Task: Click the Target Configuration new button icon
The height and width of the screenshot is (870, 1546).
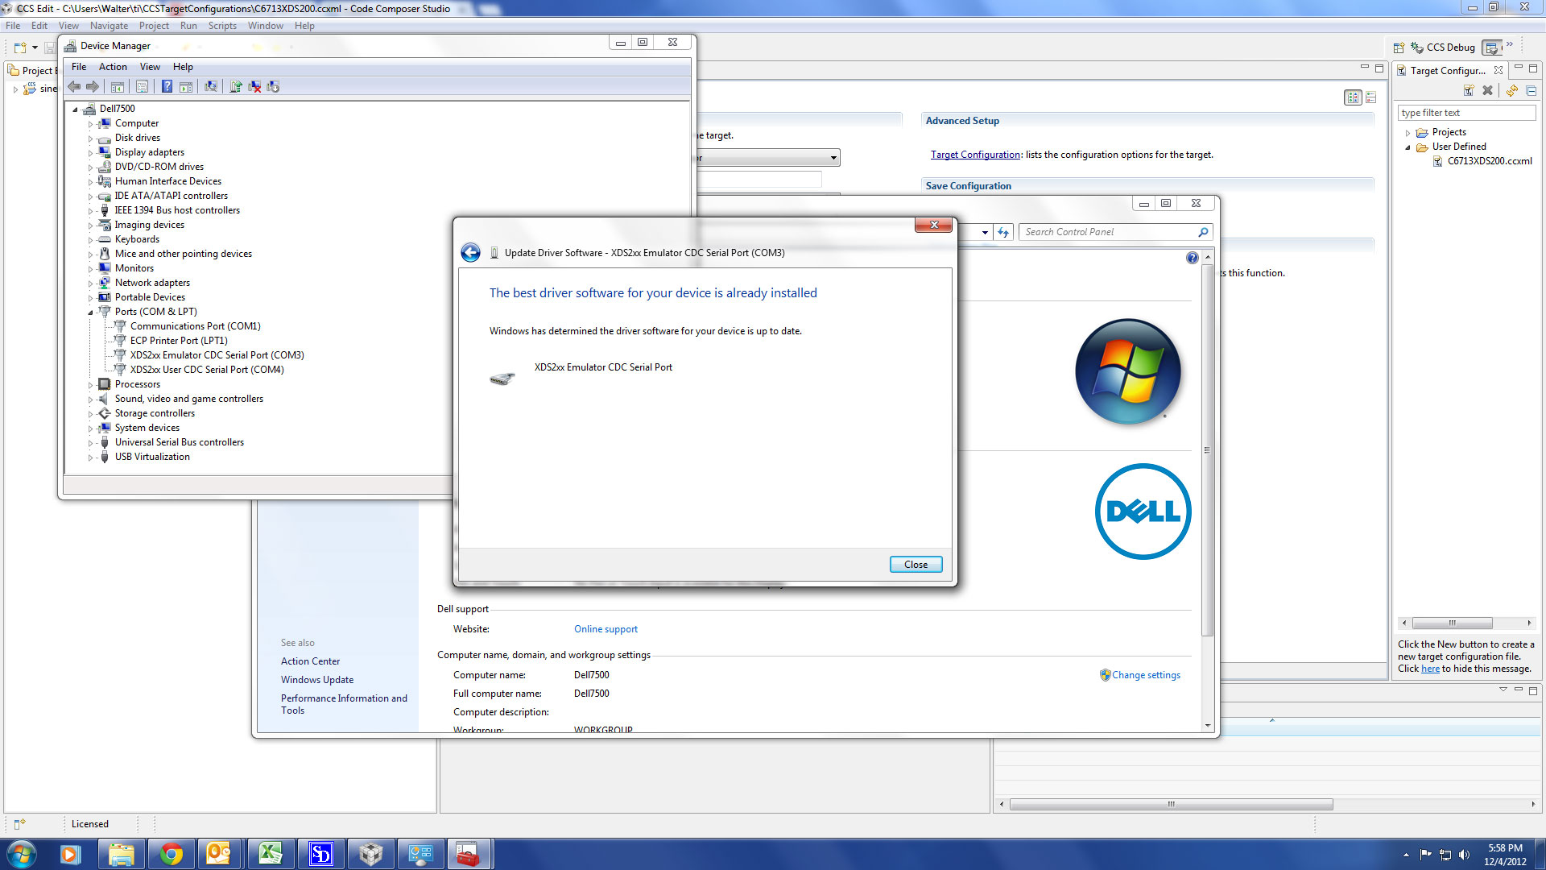Action: tap(1469, 91)
